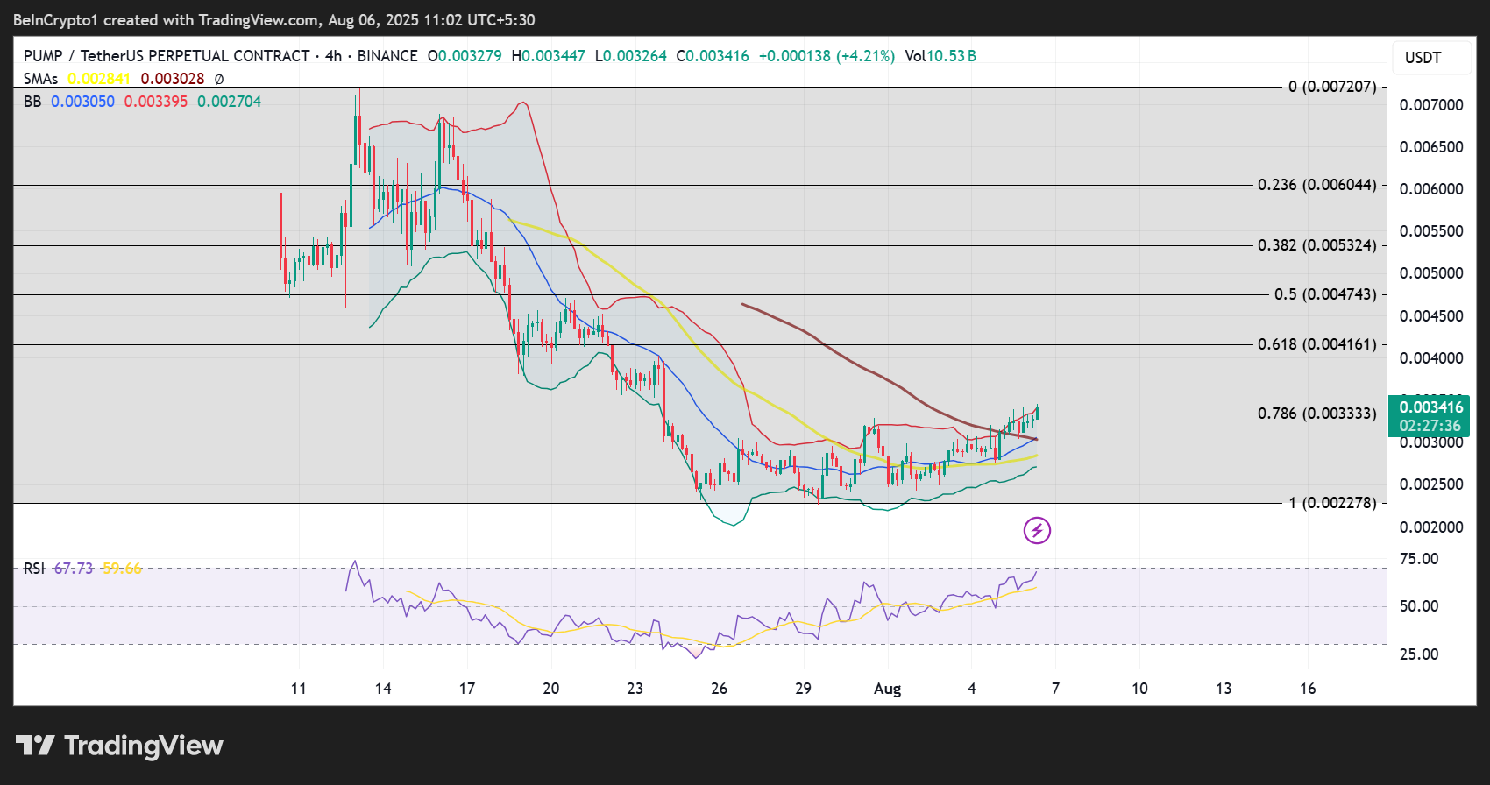Screen dimensions: 1490x785
Task: Click the SMAs indicator legend label
Action: [40, 79]
